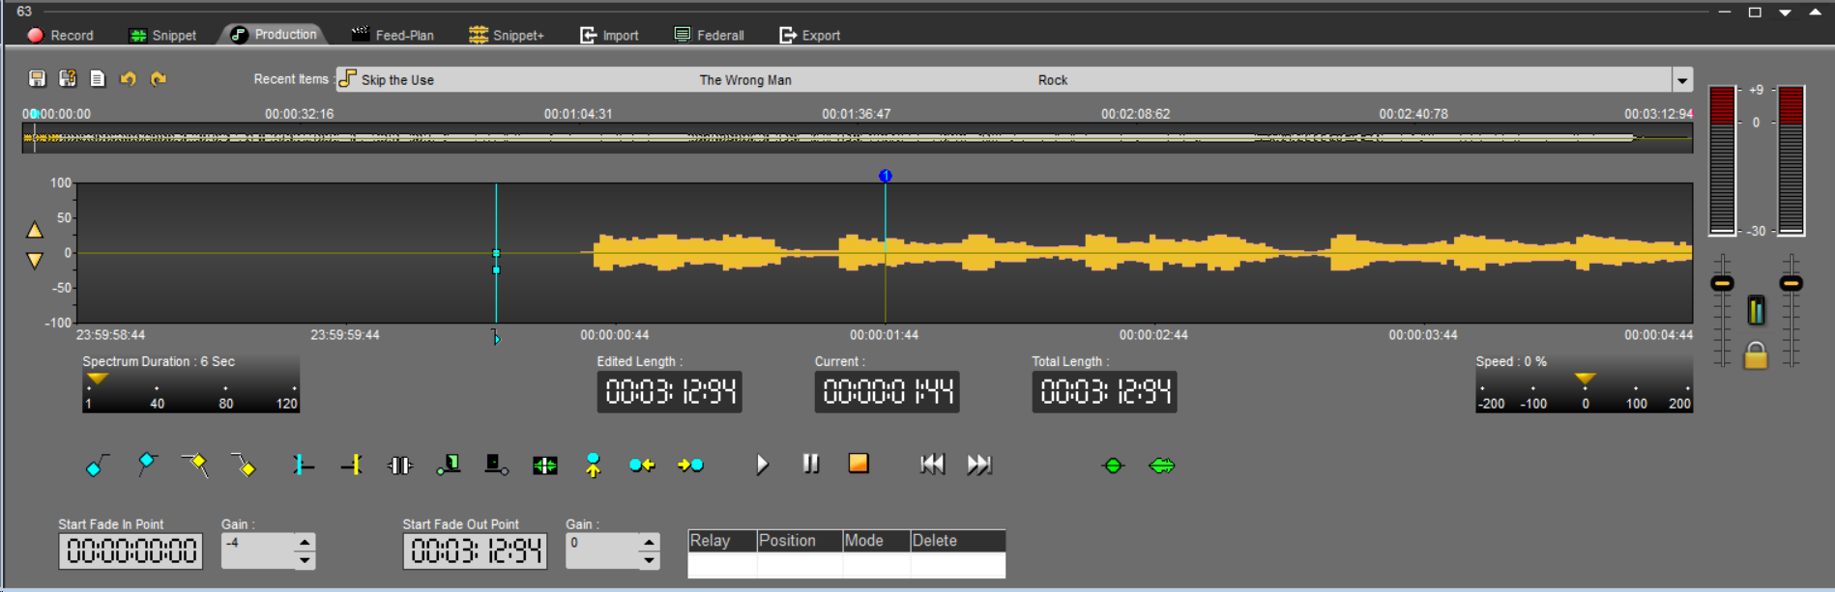Click the Undo arrow icon
This screenshot has height=592, width=1835.
[x=128, y=78]
